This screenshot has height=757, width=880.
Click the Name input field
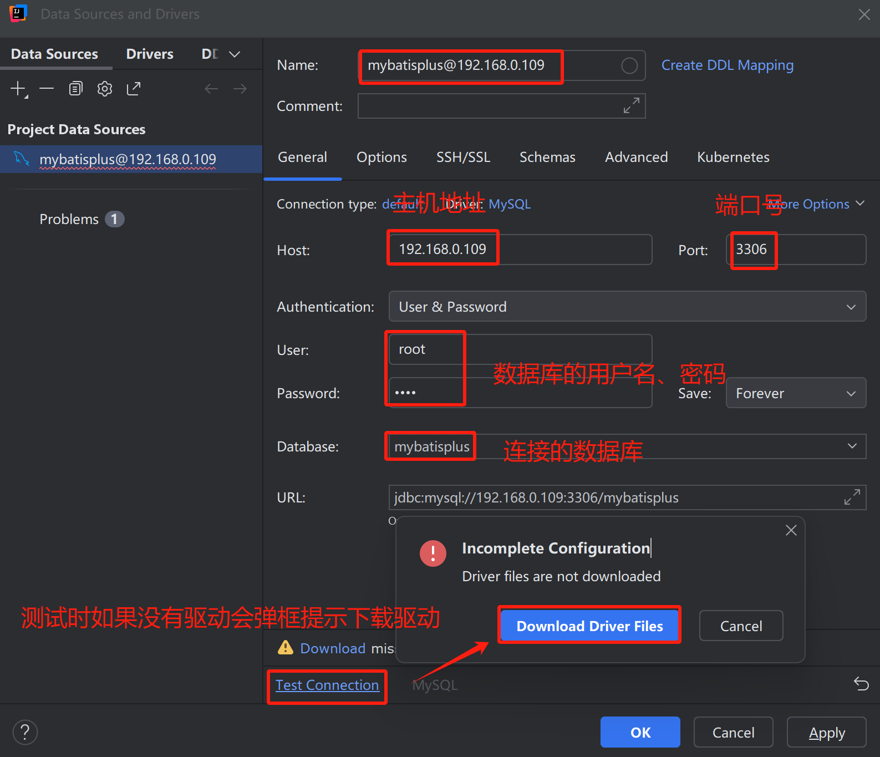tap(502, 65)
